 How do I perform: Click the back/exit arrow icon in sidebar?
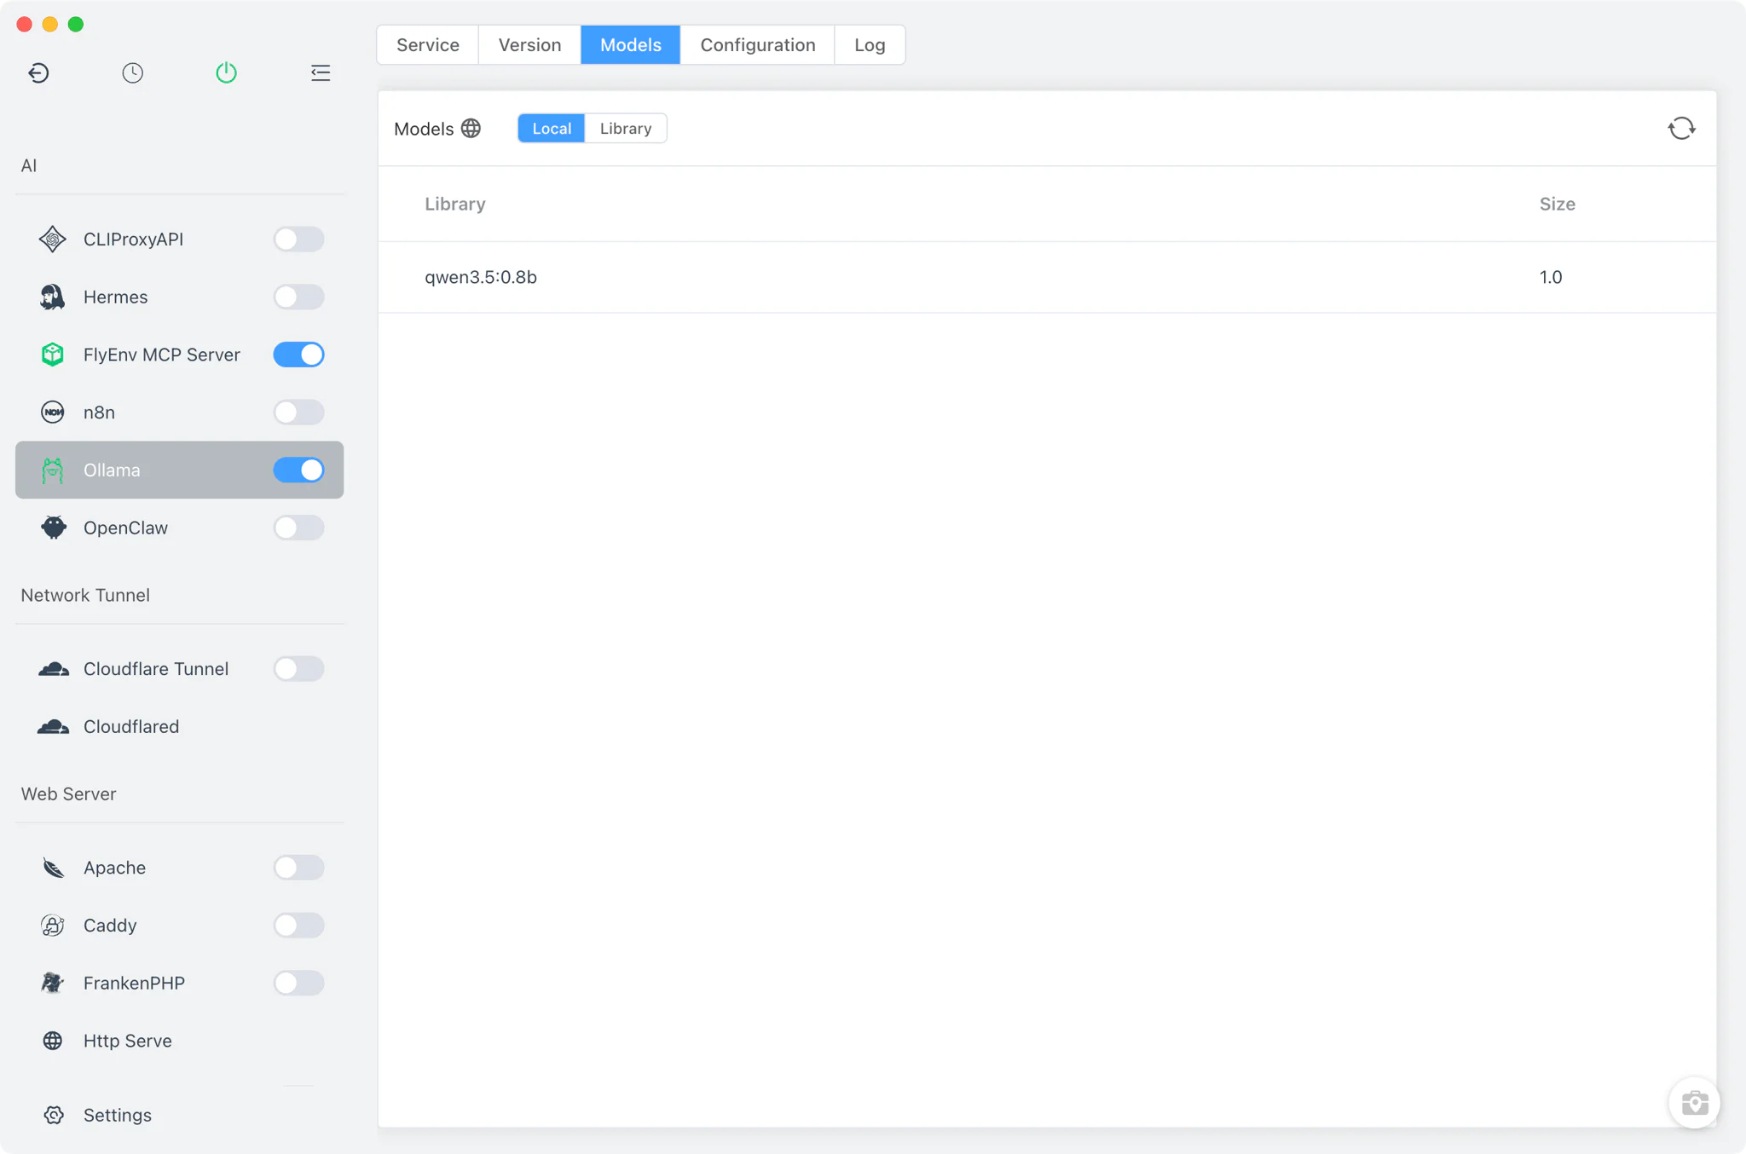[x=38, y=73]
